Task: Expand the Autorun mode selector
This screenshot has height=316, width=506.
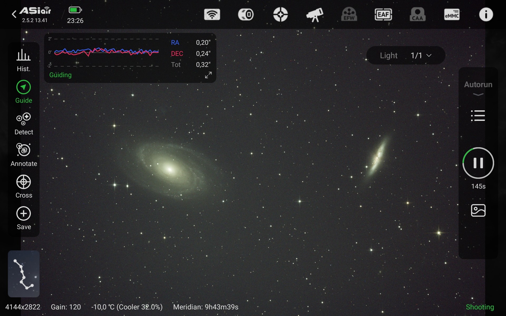Action: click(478, 88)
